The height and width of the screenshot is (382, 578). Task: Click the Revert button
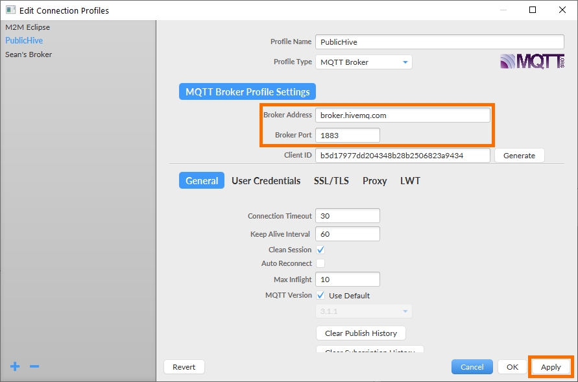click(184, 367)
